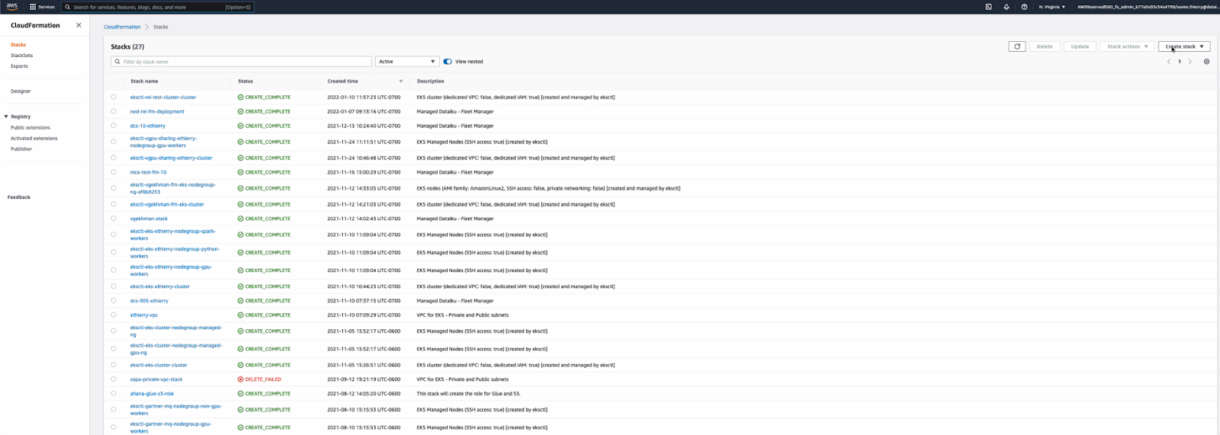Open the eksctl-vgpu-sharing-xthierry-cluster stack
This screenshot has height=435, width=1220.
(171, 158)
